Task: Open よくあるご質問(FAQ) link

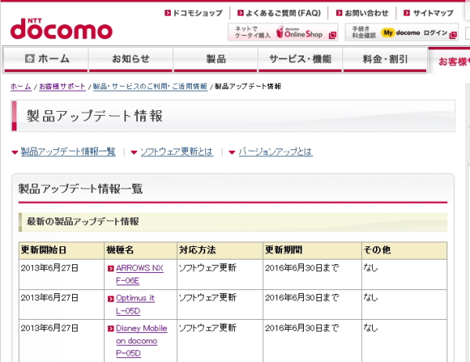Action: 283,13
